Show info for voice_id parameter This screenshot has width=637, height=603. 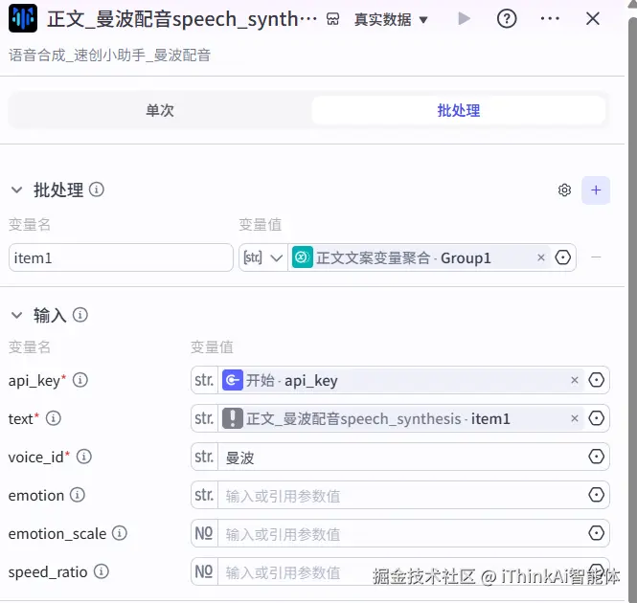pyautogui.click(x=84, y=457)
